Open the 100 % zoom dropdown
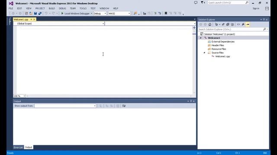 [19, 96]
